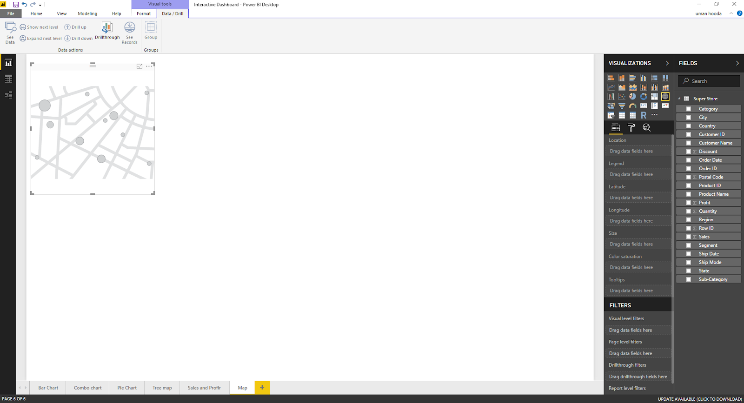Click the Location drag data fields well

(x=638, y=151)
